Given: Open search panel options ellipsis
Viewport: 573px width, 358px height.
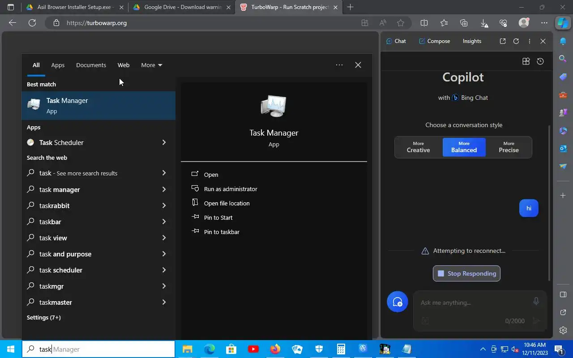Looking at the screenshot, I should tap(339, 65).
